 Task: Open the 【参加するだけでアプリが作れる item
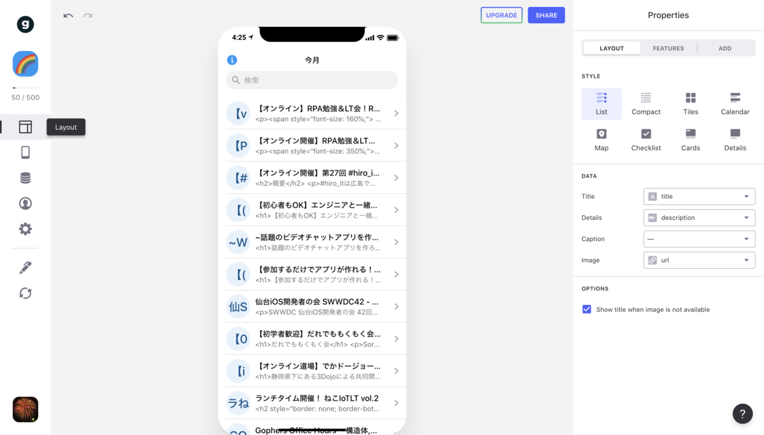pos(312,274)
